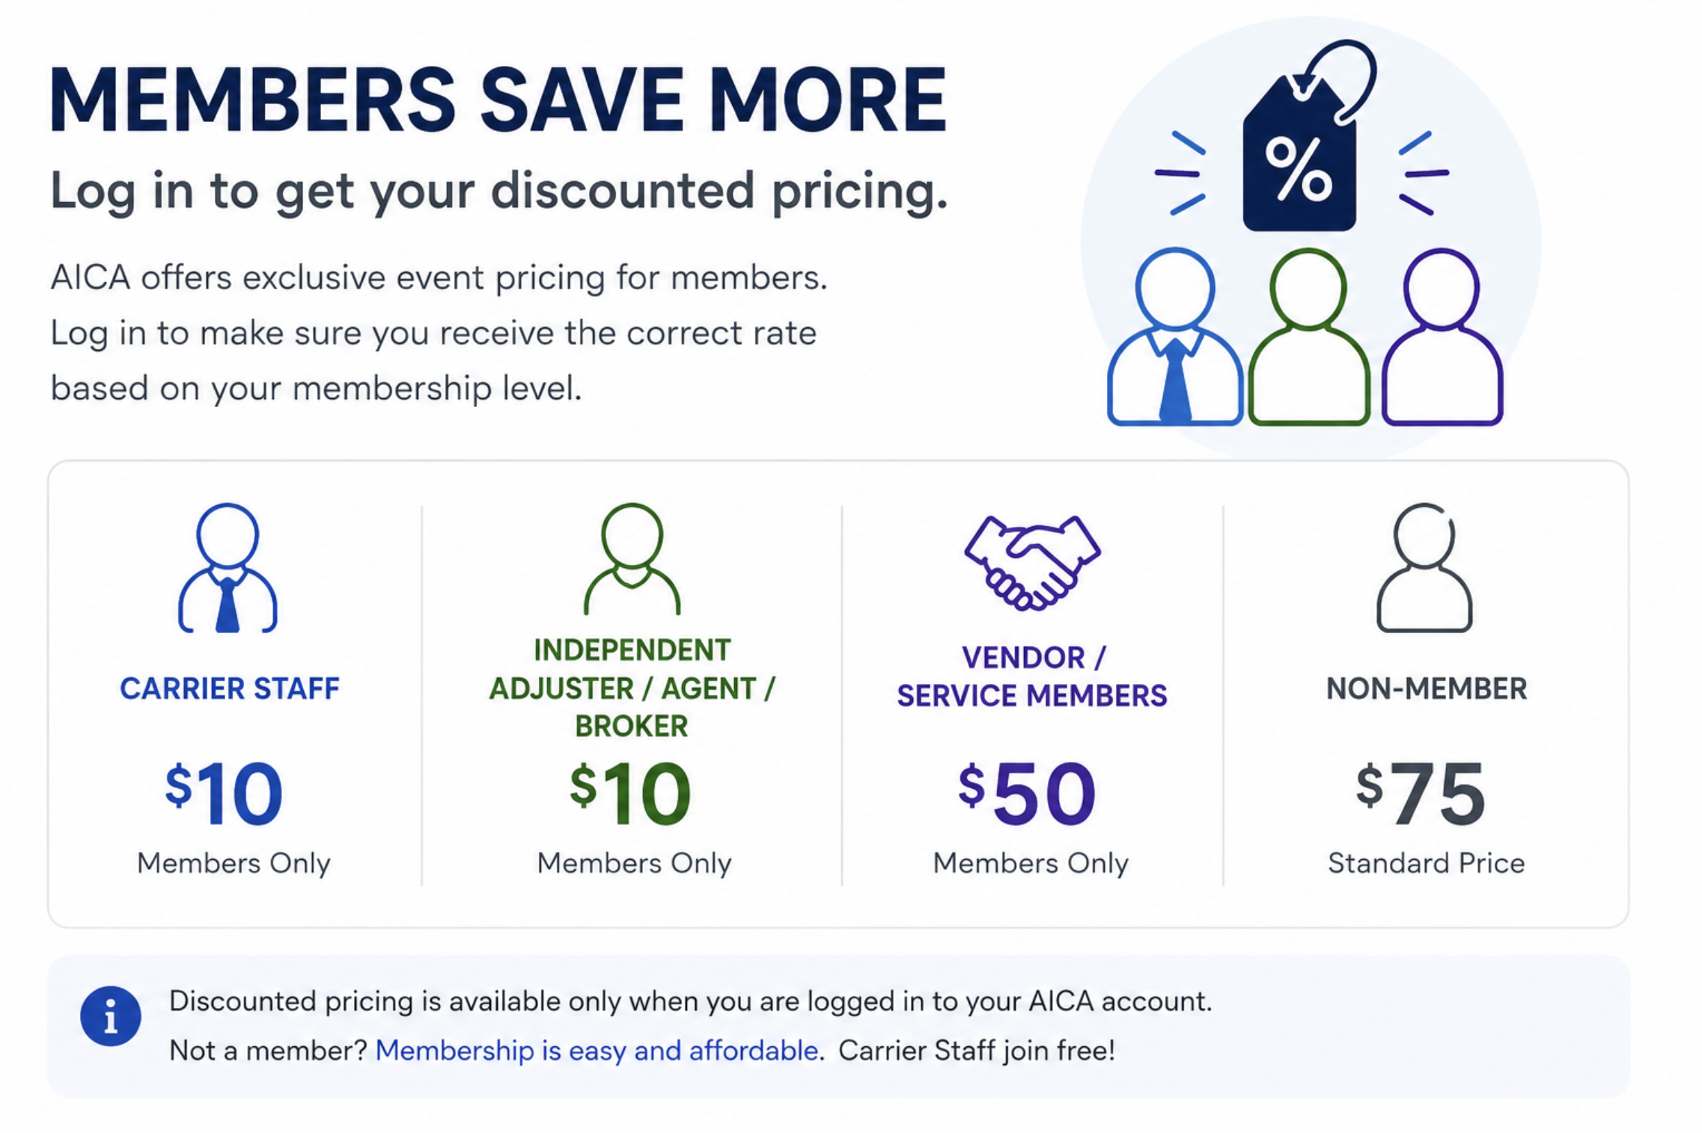Click the blue info circle icon
The image size is (1702, 1133).
(111, 1016)
